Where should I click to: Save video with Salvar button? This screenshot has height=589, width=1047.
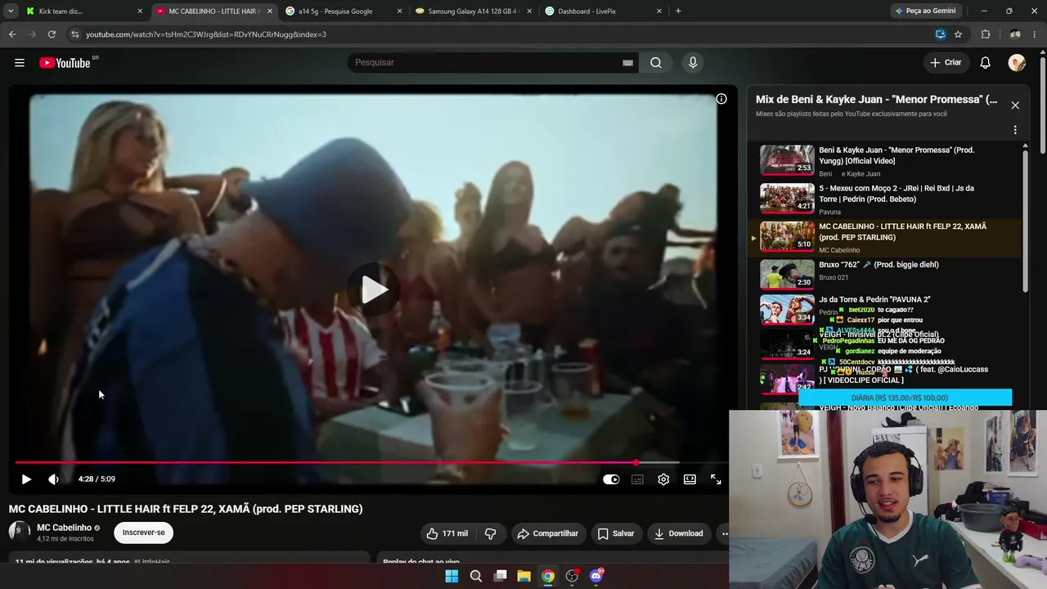(x=616, y=533)
